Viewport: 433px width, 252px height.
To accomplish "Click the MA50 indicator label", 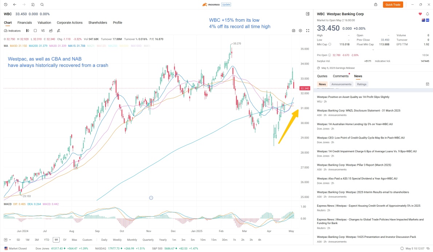I will (x=18, y=46).
